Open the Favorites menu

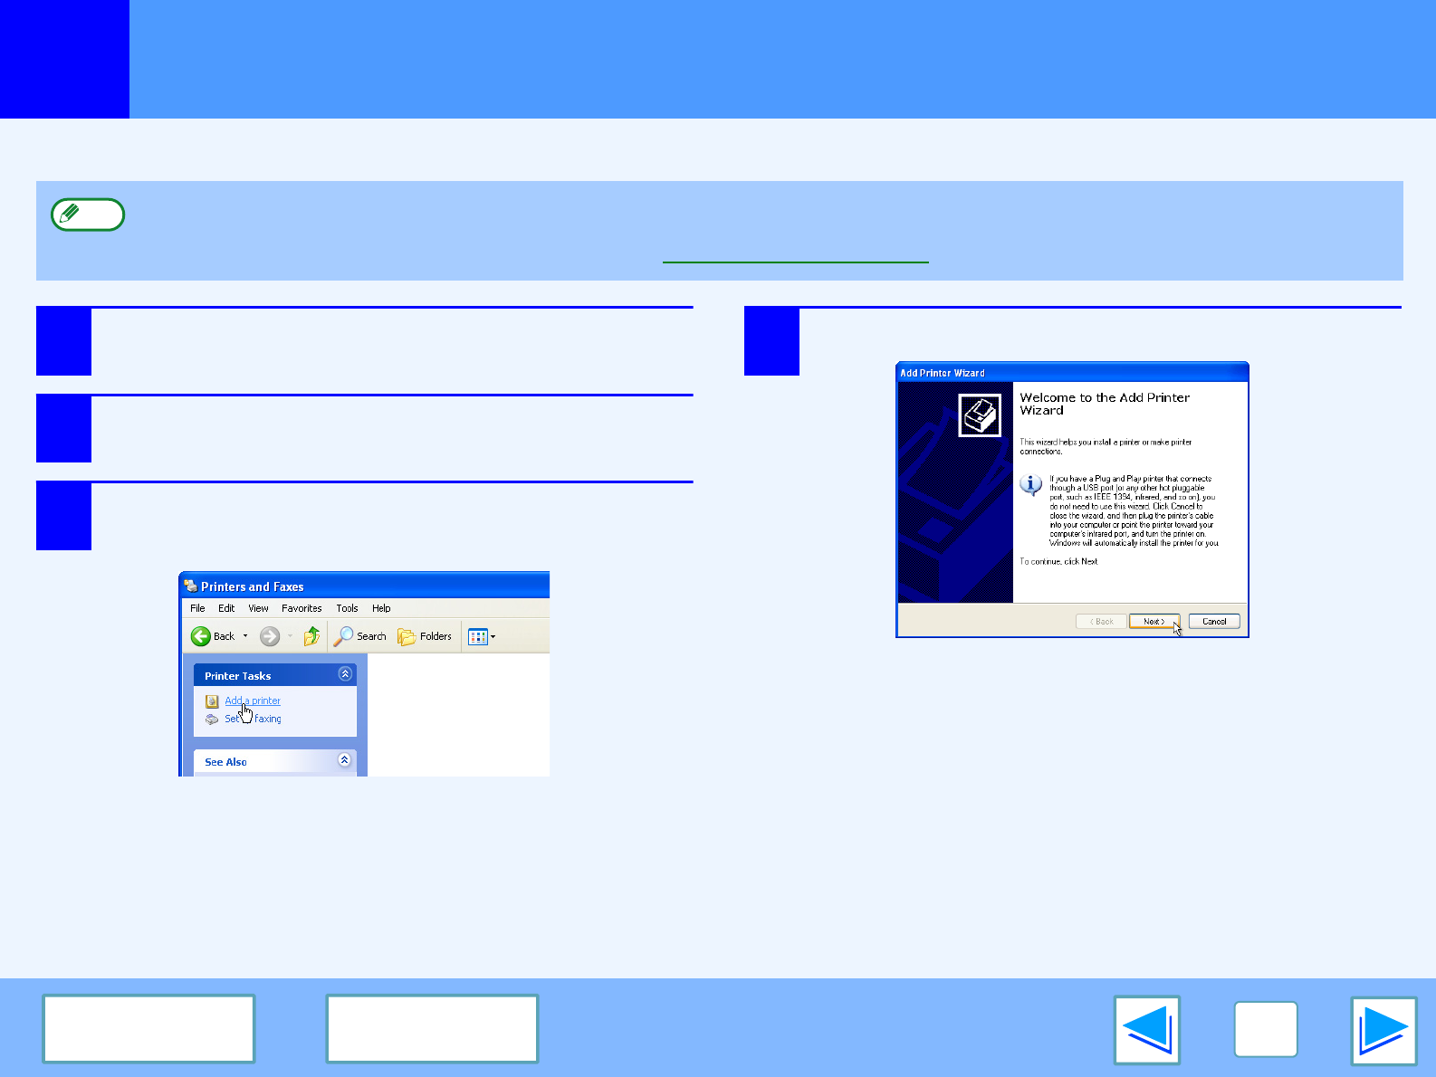pyautogui.click(x=302, y=608)
